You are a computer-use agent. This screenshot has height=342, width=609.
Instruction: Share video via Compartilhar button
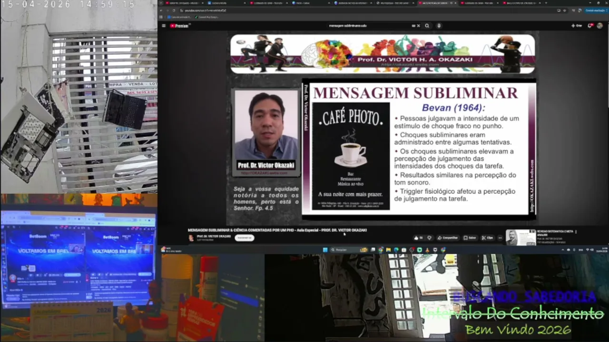(447, 237)
